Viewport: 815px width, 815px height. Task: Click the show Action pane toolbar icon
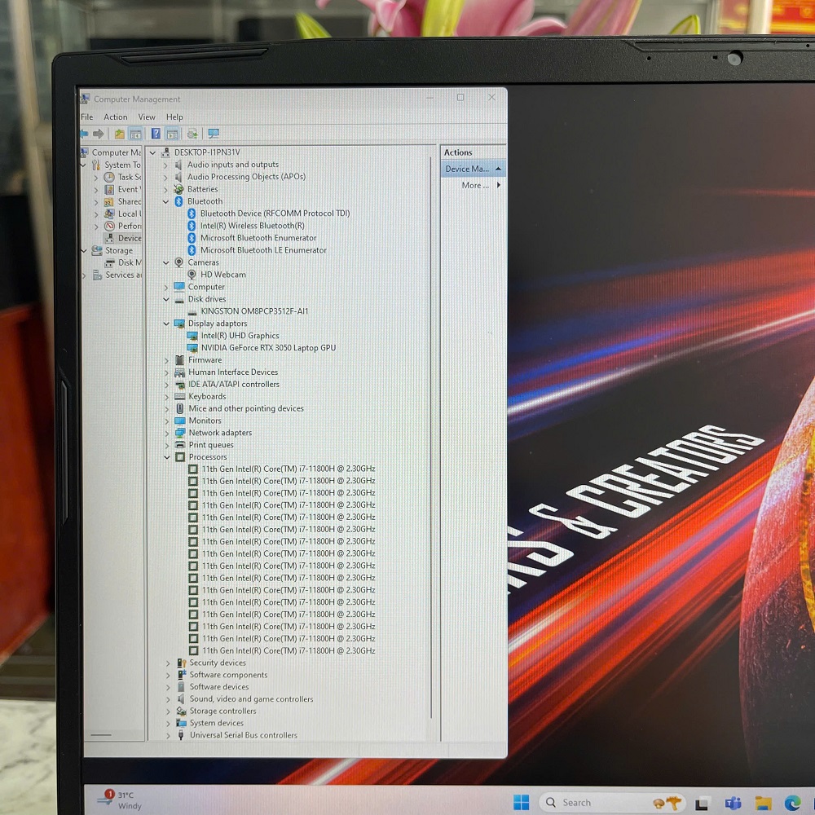click(171, 134)
